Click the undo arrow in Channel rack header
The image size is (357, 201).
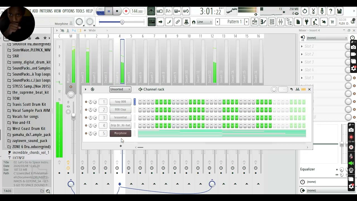(x=291, y=89)
